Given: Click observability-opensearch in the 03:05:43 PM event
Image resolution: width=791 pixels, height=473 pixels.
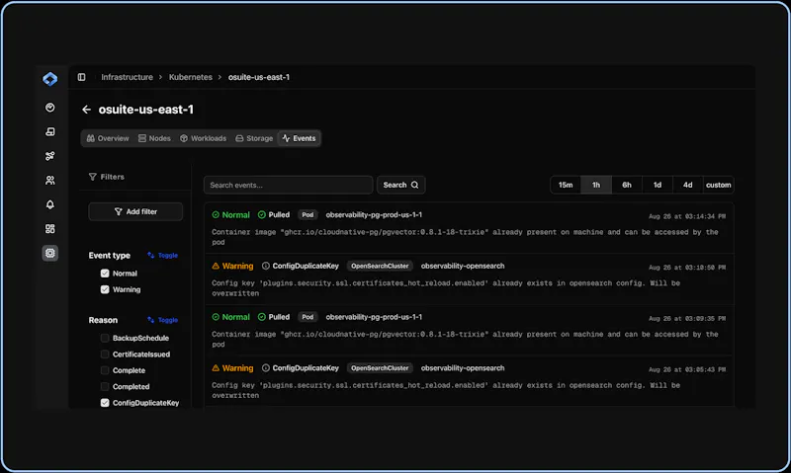Looking at the screenshot, I should coord(463,368).
